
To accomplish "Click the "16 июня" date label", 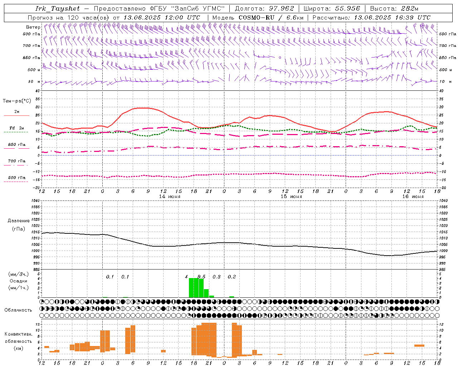I will point(413,197).
